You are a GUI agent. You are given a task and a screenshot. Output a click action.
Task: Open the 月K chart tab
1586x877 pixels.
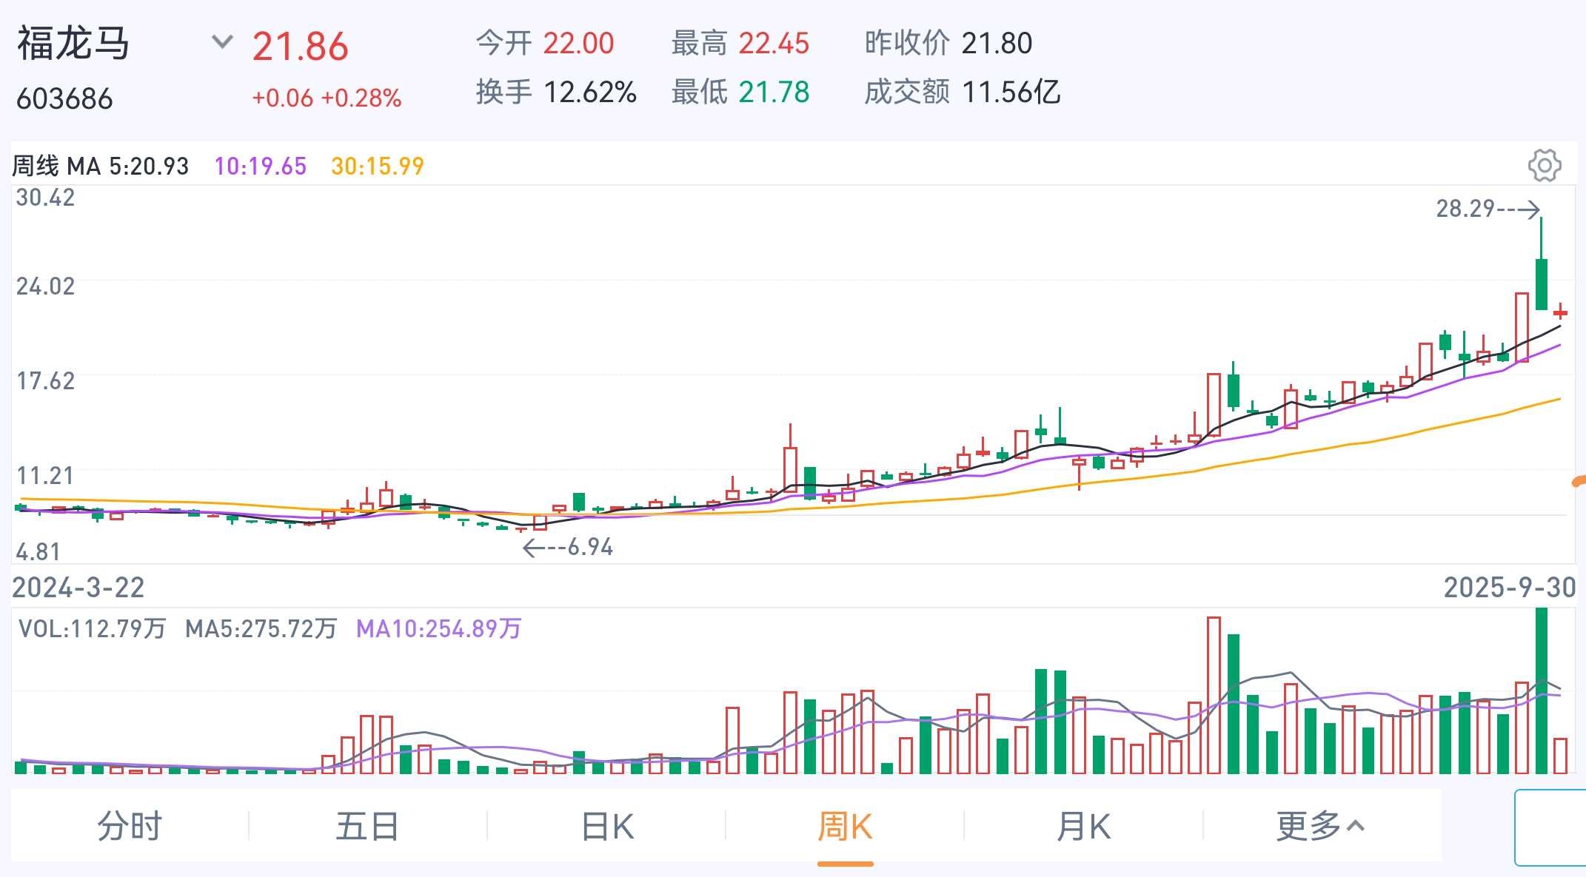click(x=1083, y=826)
